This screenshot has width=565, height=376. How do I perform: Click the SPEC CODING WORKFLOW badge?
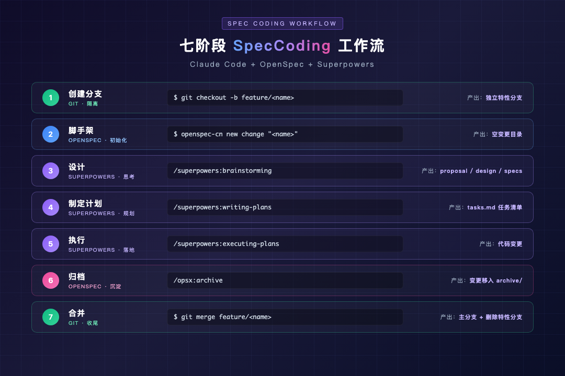pyautogui.click(x=282, y=23)
